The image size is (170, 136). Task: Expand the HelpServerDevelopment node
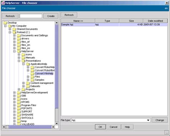pos(14,93)
